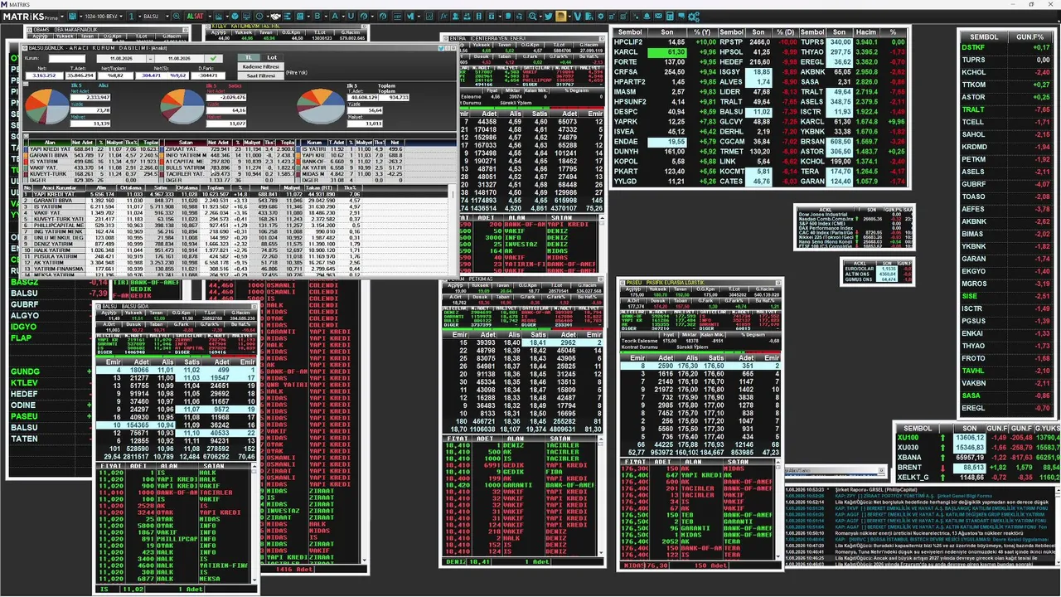
Task: Click the Satan header in sellers table
Action: pos(186,143)
